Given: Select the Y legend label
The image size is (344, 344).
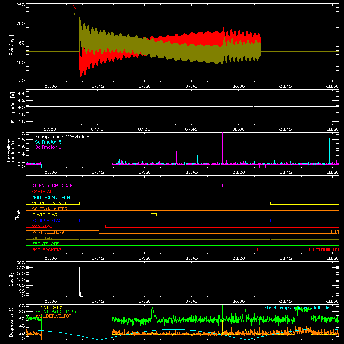Looking at the screenshot, I should coord(74,13).
